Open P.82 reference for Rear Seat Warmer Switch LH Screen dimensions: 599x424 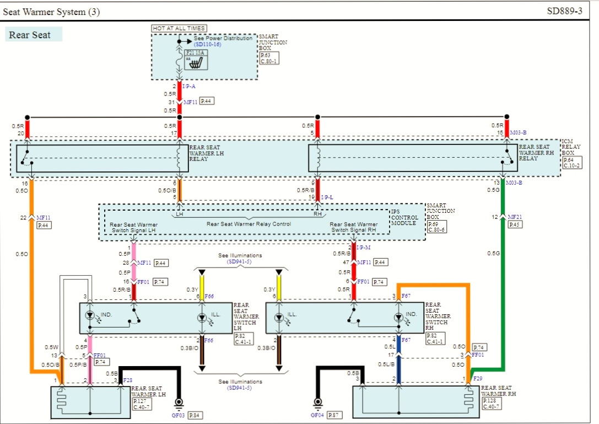[x=240, y=336]
